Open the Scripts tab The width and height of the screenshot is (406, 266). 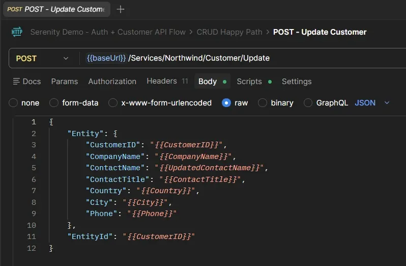(x=254, y=82)
